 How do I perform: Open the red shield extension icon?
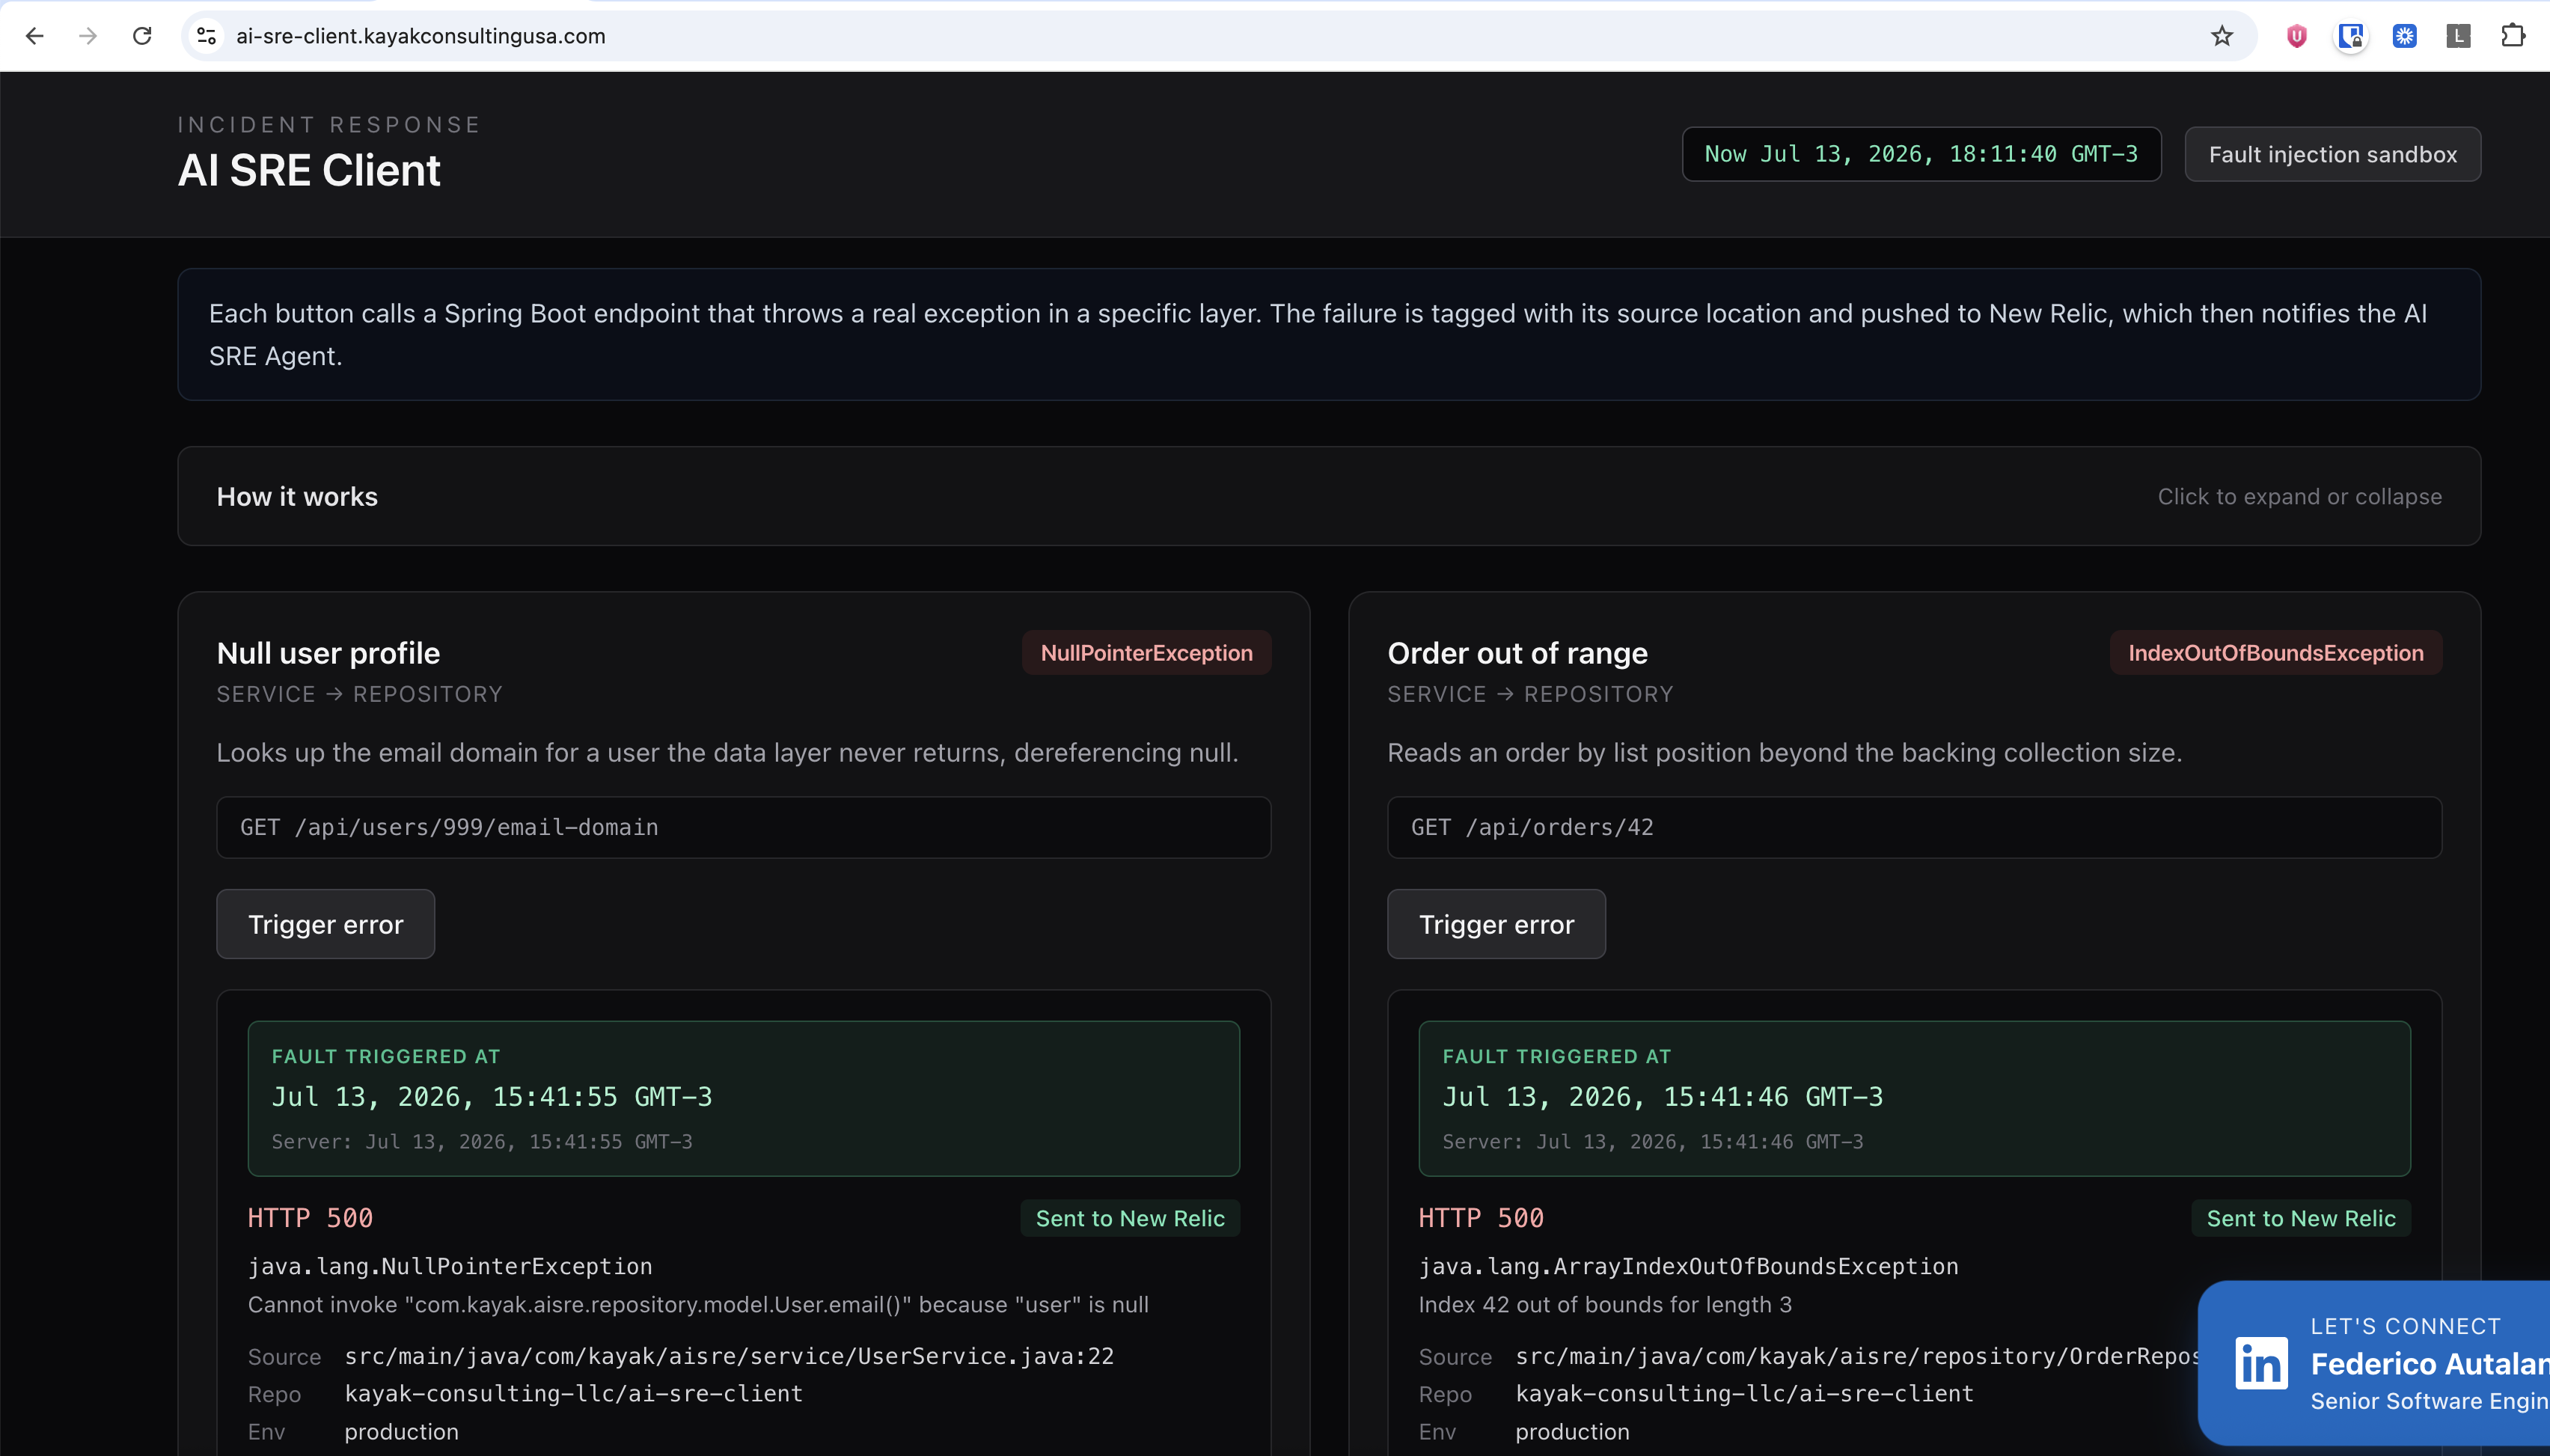coord(2296,36)
